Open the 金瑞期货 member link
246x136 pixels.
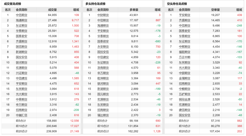(185, 78)
